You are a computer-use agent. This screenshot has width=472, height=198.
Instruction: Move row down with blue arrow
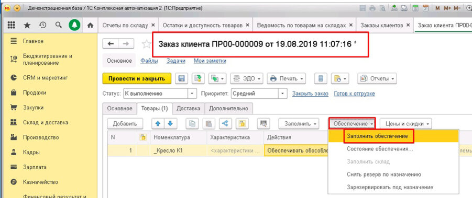click(x=170, y=123)
